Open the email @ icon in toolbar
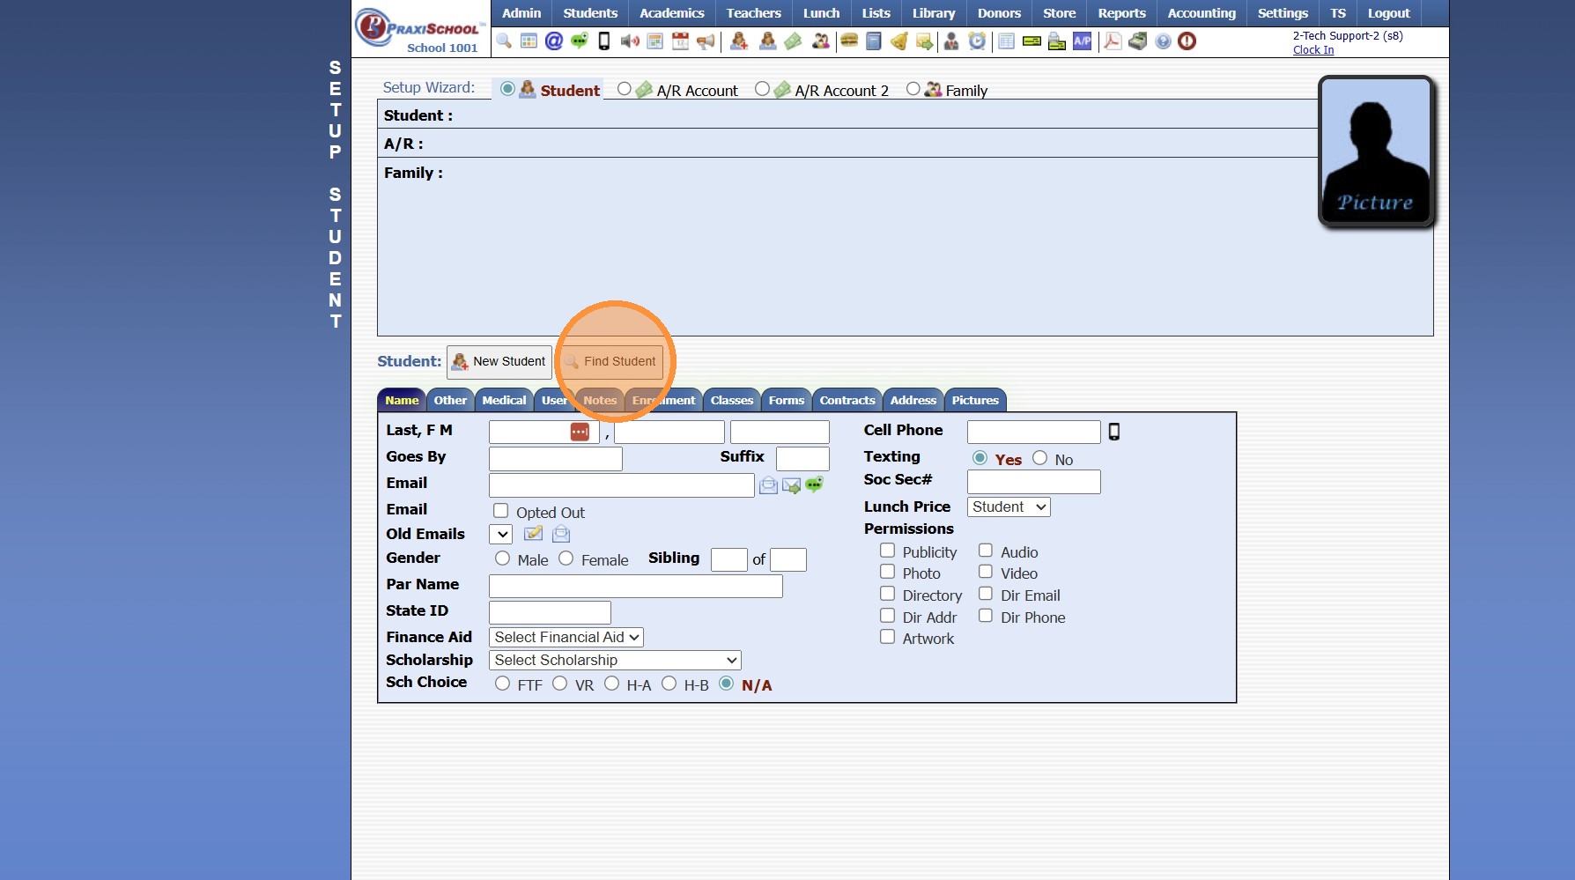This screenshot has width=1575, height=880. [554, 41]
